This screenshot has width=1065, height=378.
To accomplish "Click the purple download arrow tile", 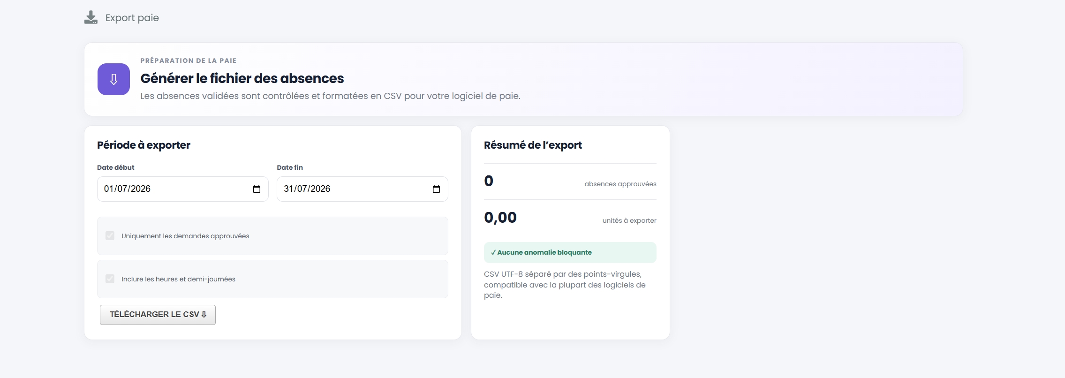I will tap(113, 79).
